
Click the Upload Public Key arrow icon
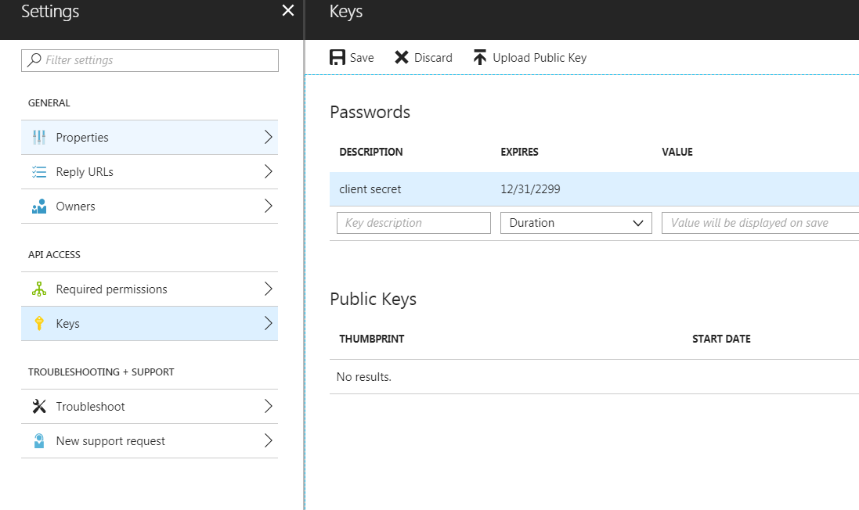point(478,56)
